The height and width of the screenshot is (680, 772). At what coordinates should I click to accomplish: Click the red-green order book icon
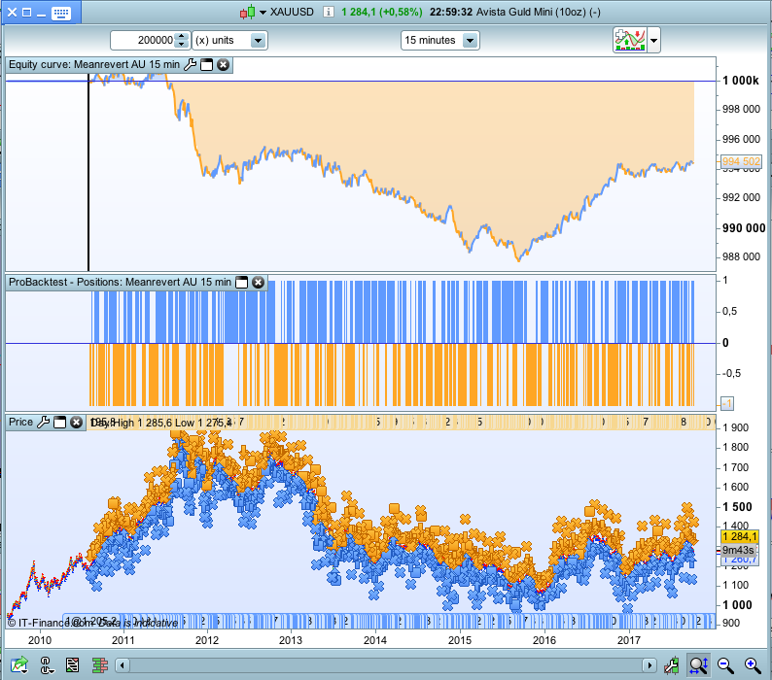99,665
